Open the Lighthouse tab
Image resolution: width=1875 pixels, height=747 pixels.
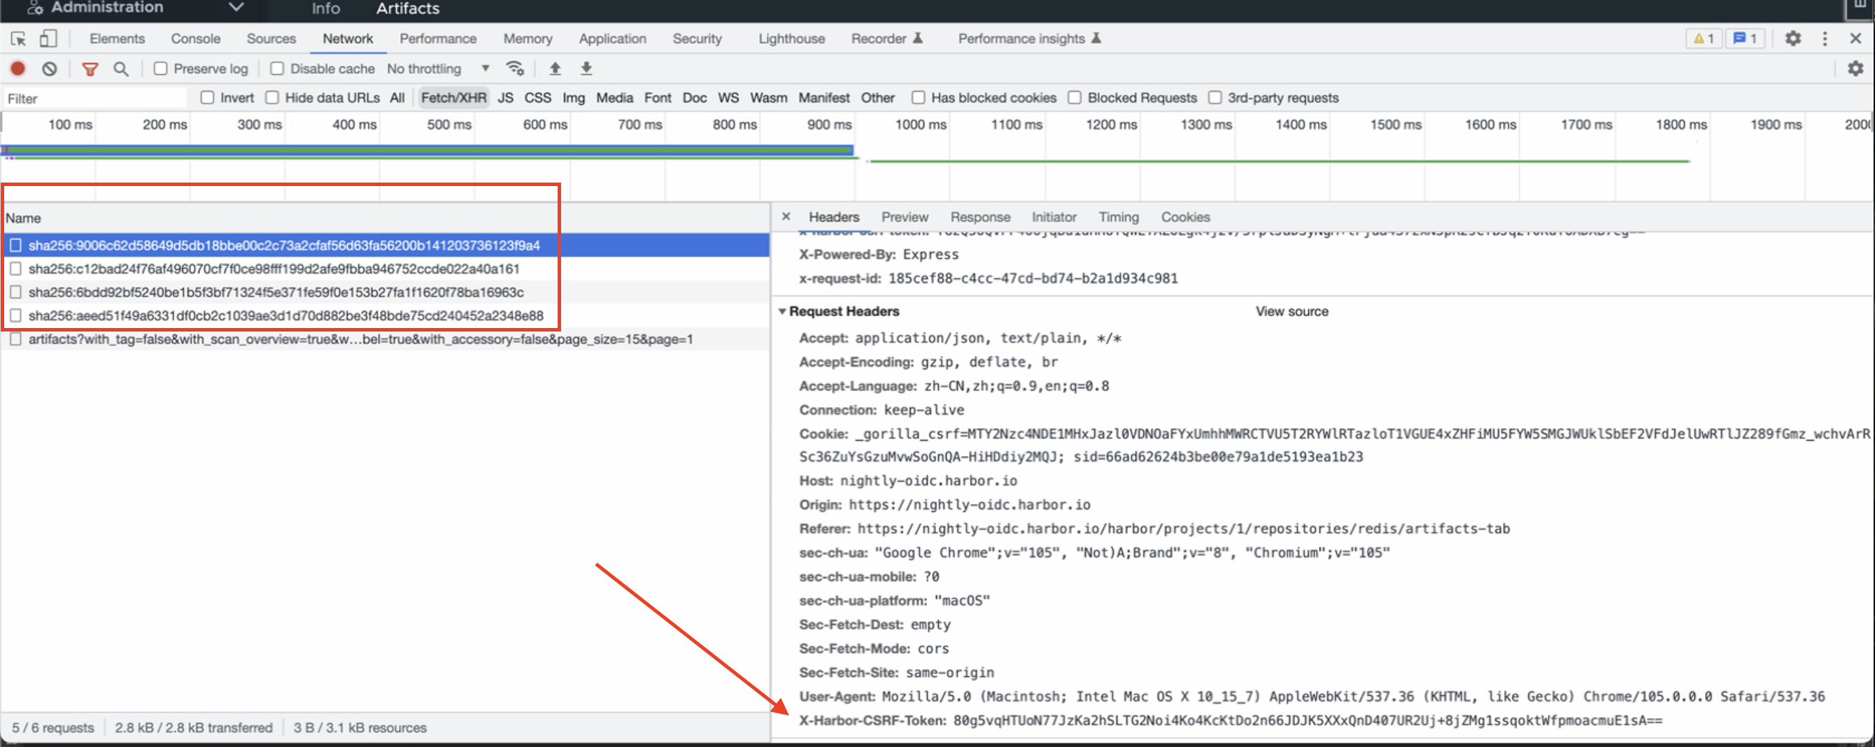click(x=791, y=38)
